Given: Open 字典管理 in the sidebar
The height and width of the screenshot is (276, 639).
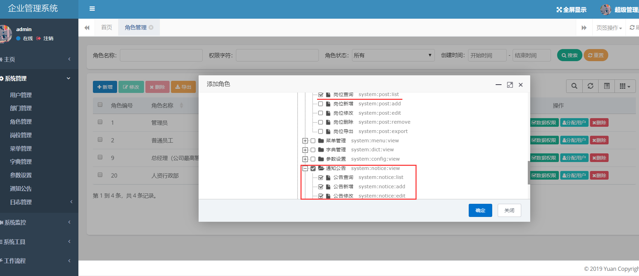Looking at the screenshot, I should point(21,162).
